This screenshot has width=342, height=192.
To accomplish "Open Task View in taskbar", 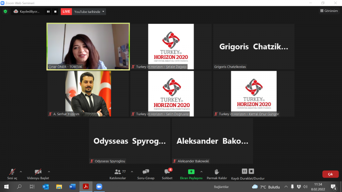I will click(x=32, y=187).
